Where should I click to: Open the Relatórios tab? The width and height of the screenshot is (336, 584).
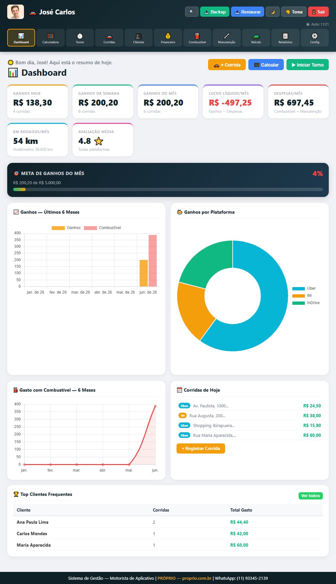285,38
